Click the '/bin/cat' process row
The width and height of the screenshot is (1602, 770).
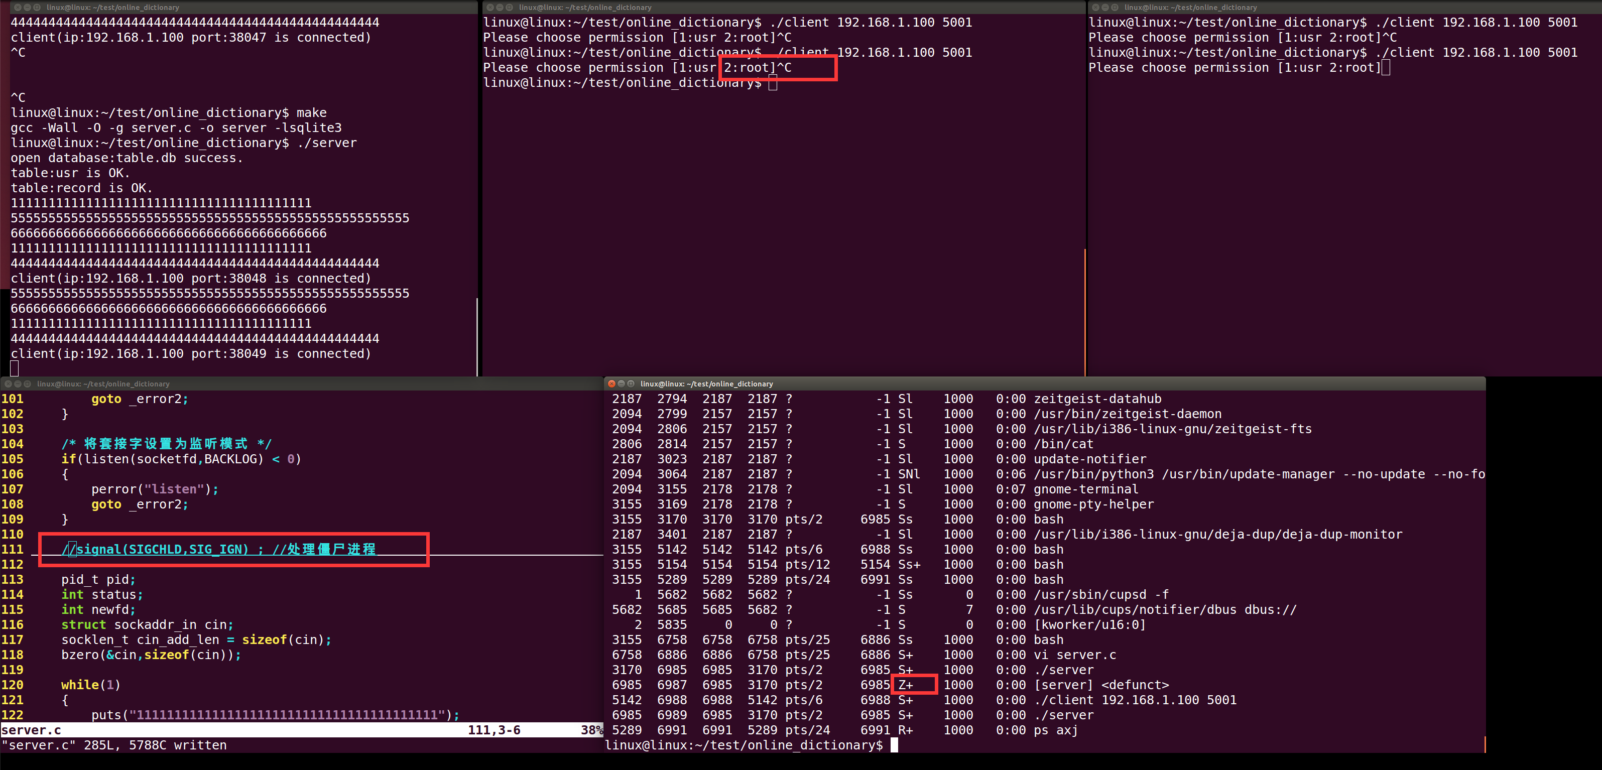click(x=852, y=443)
